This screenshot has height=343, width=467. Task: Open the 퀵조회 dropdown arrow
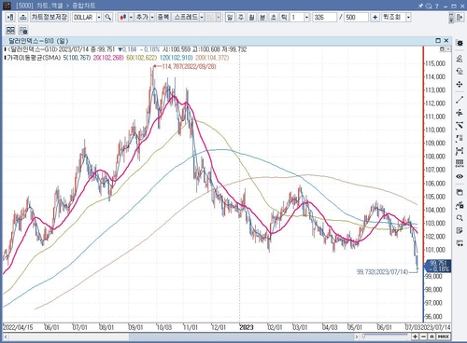[408, 17]
